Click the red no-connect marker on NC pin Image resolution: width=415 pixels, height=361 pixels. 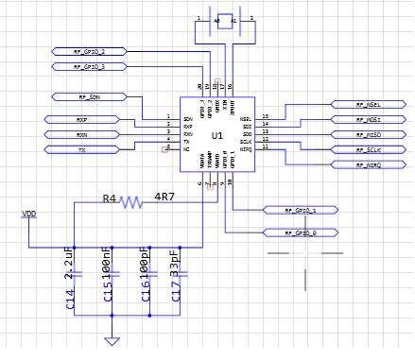click(x=164, y=149)
